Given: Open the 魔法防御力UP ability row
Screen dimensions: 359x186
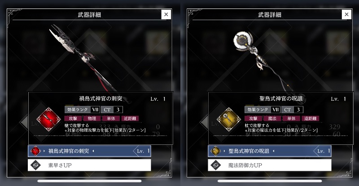Looking at the screenshot, I should coord(270,165).
